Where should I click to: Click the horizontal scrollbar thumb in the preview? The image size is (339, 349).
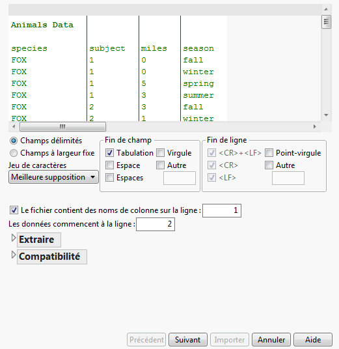[x=62, y=127]
